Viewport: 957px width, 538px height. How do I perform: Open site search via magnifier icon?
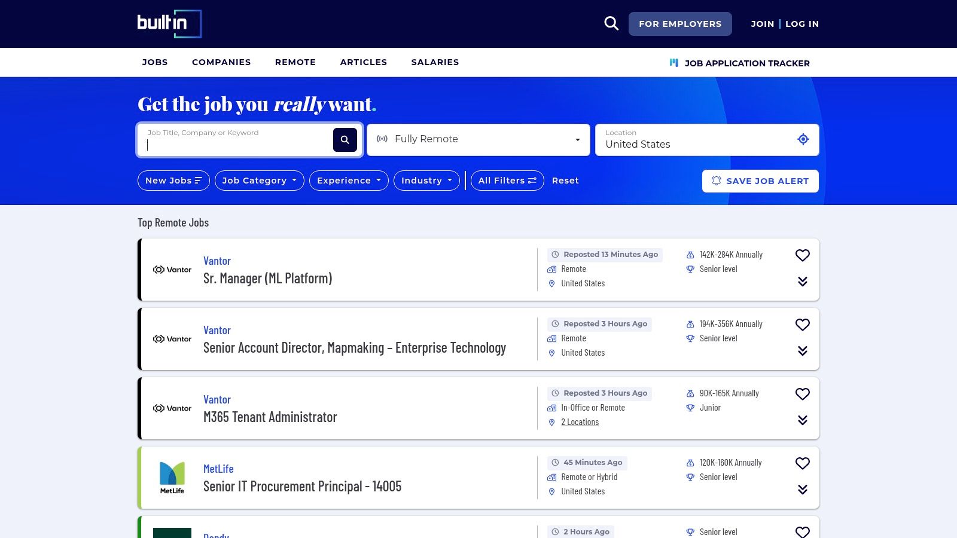pyautogui.click(x=611, y=23)
